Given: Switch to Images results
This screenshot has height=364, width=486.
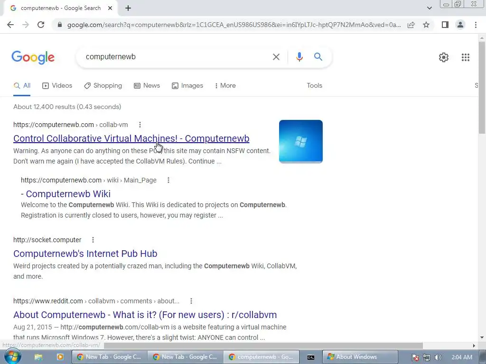Looking at the screenshot, I should [187, 86].
